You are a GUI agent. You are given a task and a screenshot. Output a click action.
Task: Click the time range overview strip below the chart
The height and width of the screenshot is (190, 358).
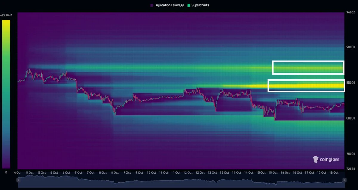point(181,181)
